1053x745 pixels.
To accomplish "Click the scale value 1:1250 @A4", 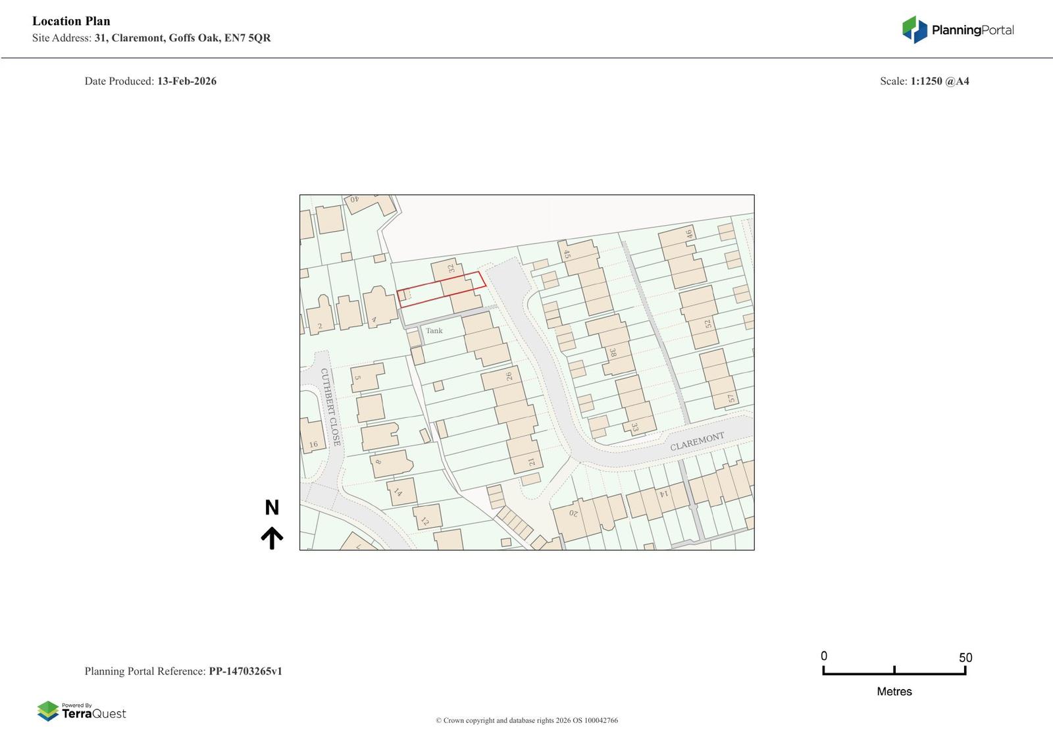I will (939, 82).
